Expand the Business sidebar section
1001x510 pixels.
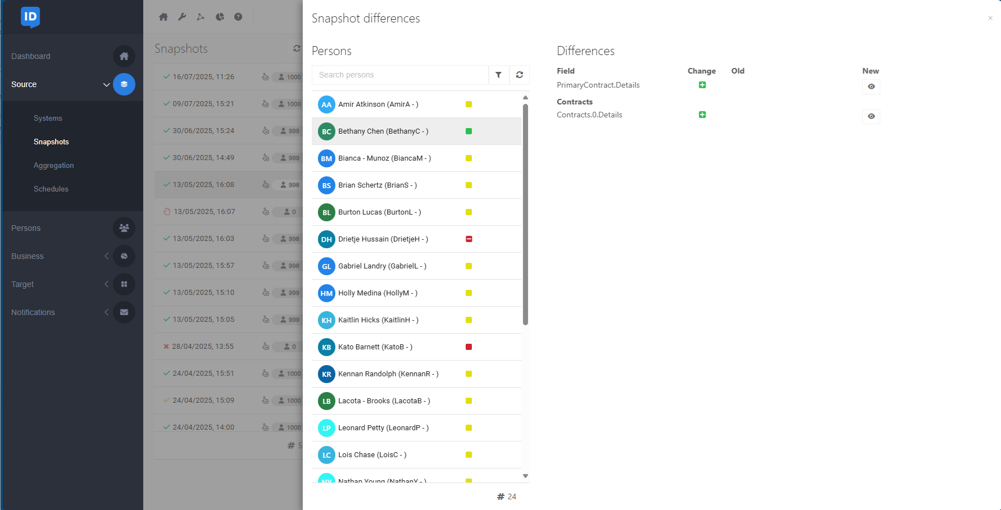pyautogui.click(x=106, y=256)
